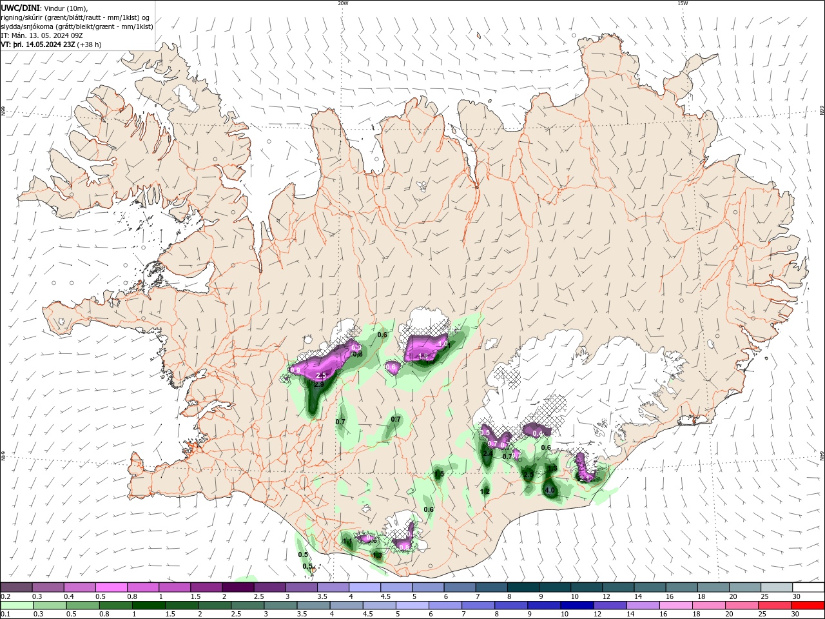Screen dimensions: 825x619
Task: Click the '1.1' value near the south coast
Action: point(347,542)
